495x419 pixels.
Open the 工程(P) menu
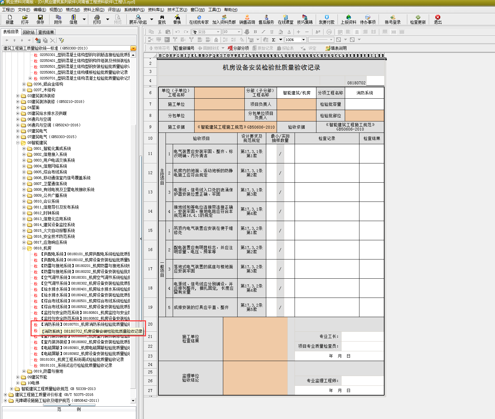coord(8,10)
